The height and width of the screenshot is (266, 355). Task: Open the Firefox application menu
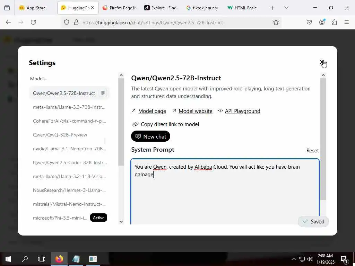pos(347,22)
